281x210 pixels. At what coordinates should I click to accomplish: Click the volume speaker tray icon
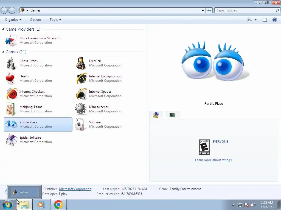[x=253, y=205]
